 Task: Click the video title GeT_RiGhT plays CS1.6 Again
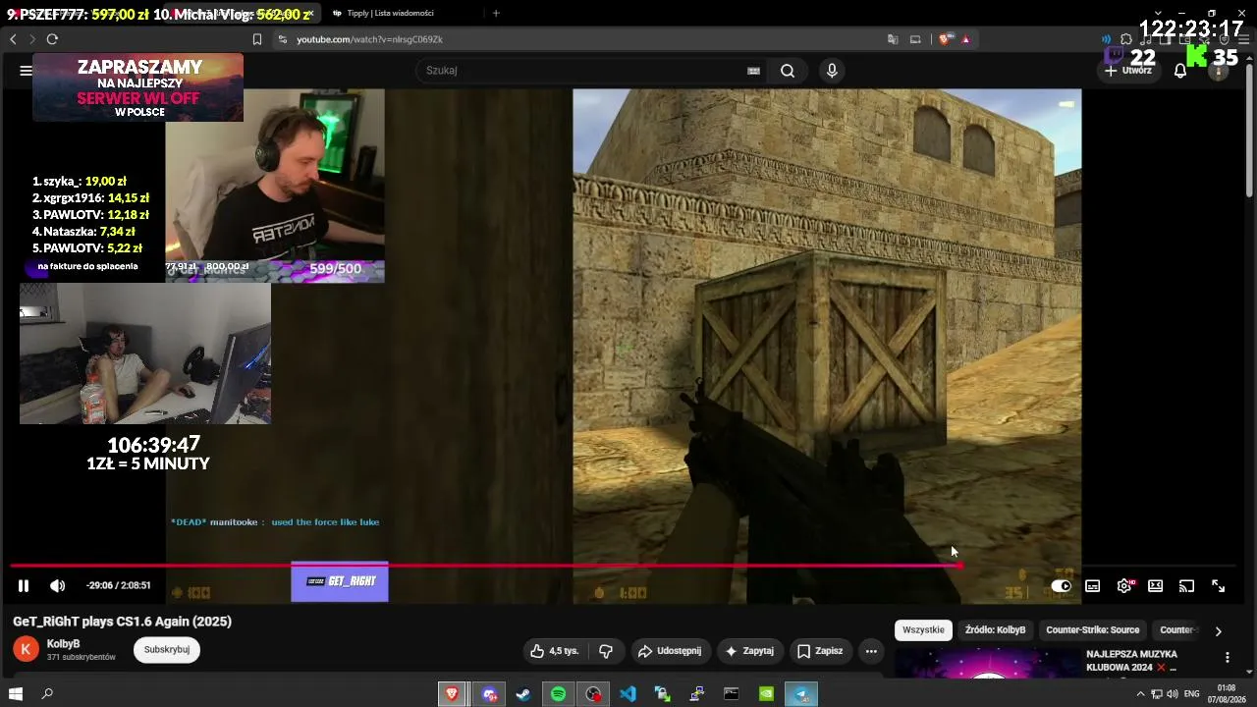[x=122, y=622]
